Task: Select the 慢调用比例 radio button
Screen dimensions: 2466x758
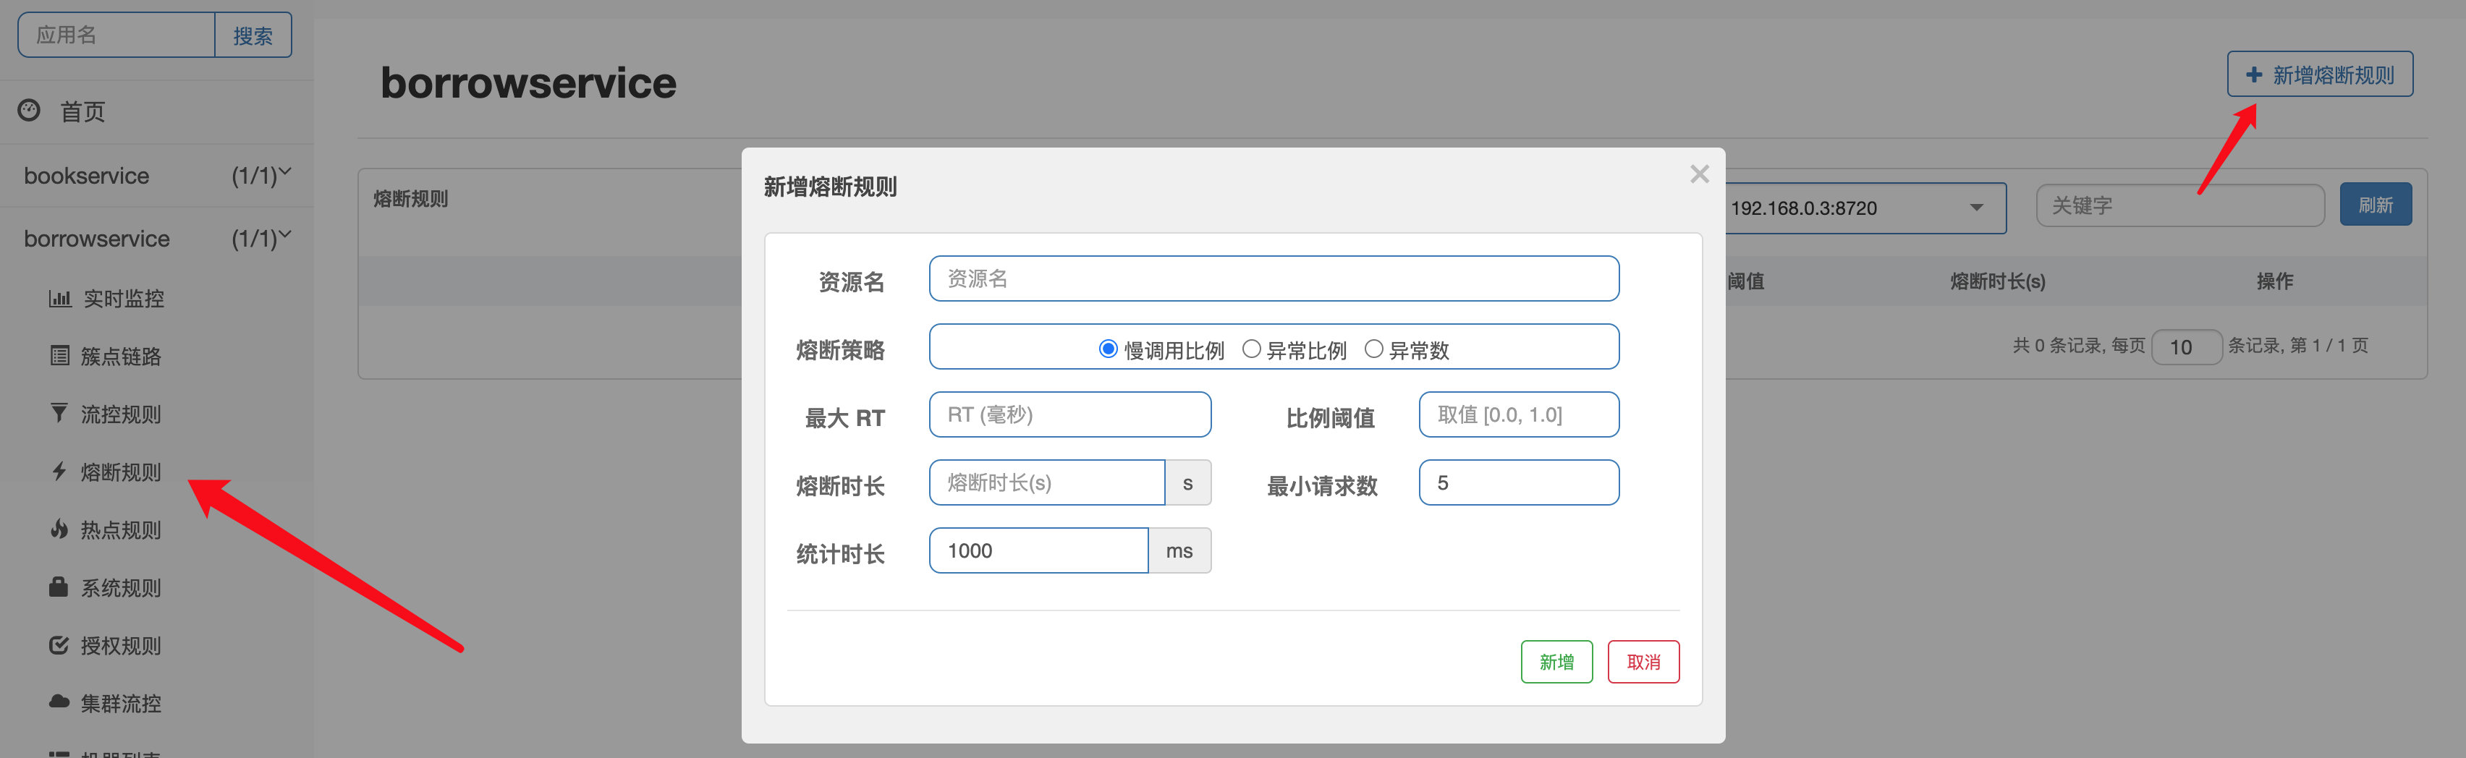Action: click(1108, 349)
